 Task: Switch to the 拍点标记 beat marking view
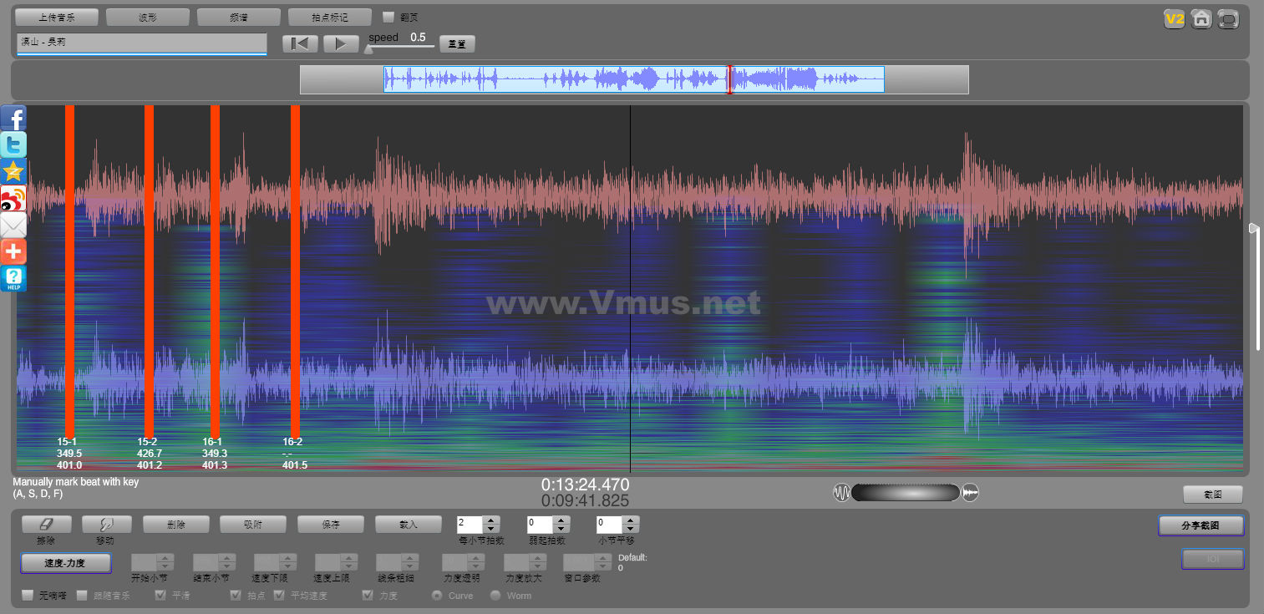pos(330,18)
